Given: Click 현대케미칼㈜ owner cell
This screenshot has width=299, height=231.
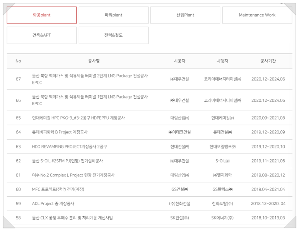Looking at the screenshot, I should point(222,118).
